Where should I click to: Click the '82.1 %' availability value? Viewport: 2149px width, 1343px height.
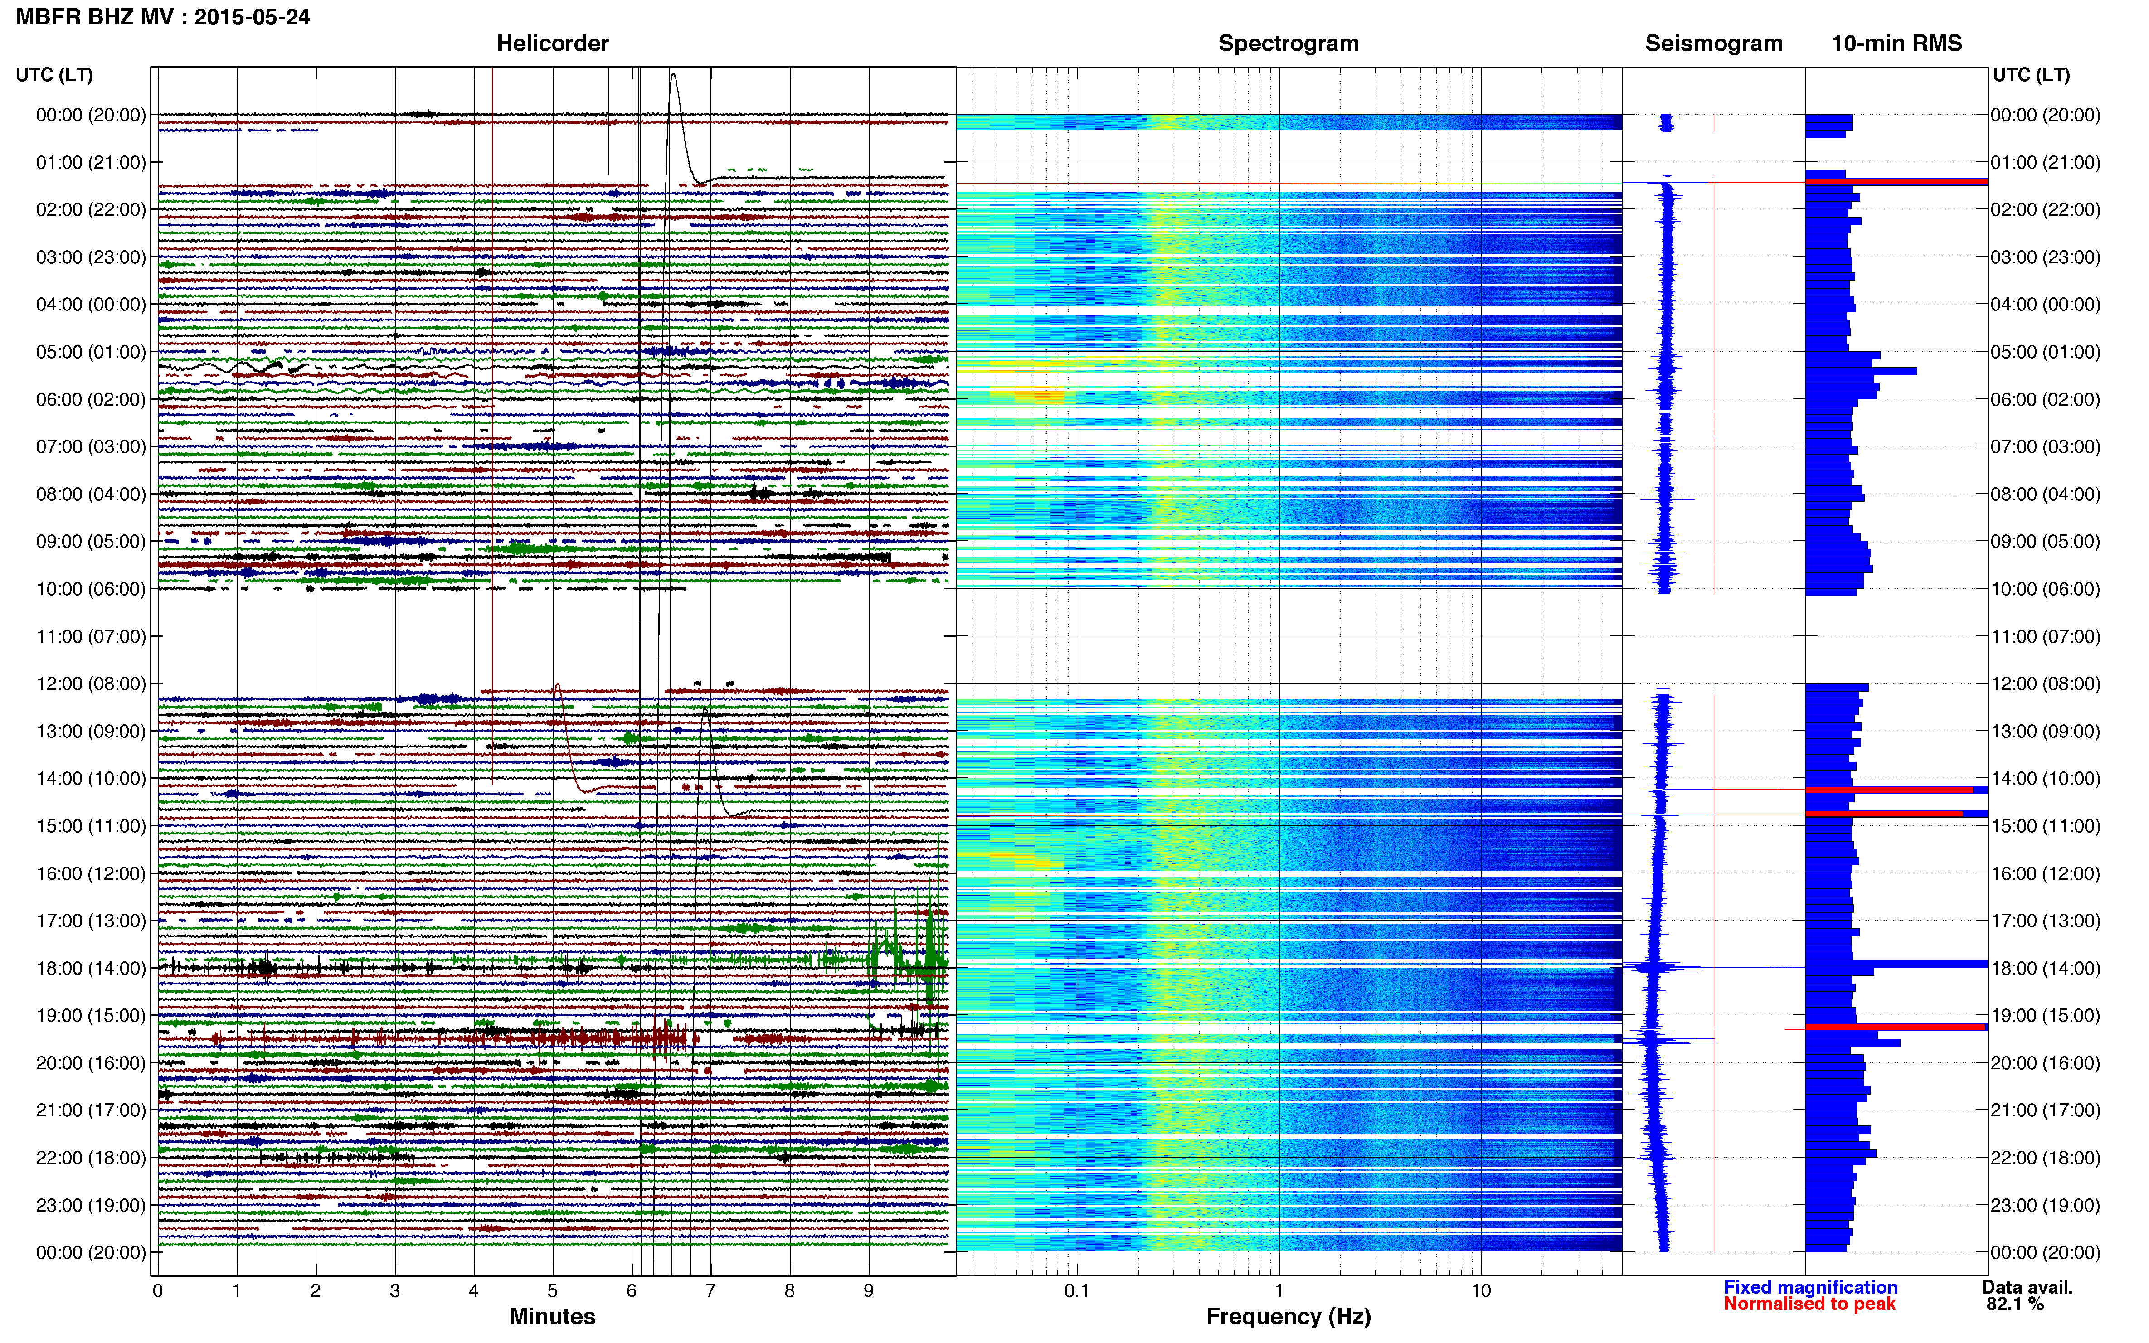[x=2015, y=1304]
